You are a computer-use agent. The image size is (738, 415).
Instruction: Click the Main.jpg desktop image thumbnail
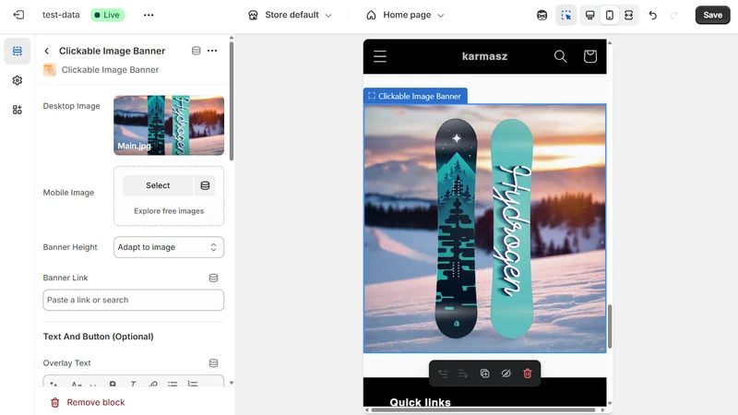tap(169, 125)
